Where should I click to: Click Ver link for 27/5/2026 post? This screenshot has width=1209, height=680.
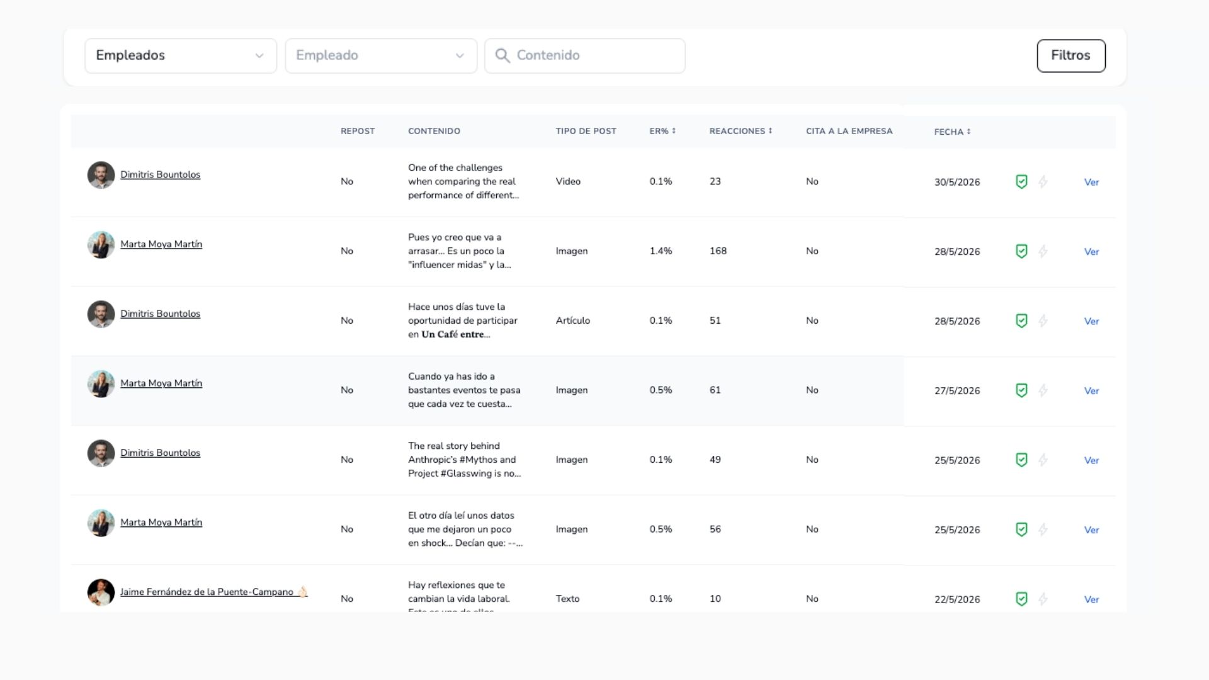pyautogui.click(x=1091, y=390)
